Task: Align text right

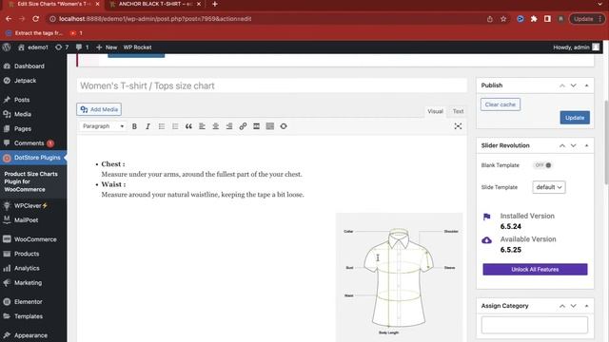Action: [229, 126]
